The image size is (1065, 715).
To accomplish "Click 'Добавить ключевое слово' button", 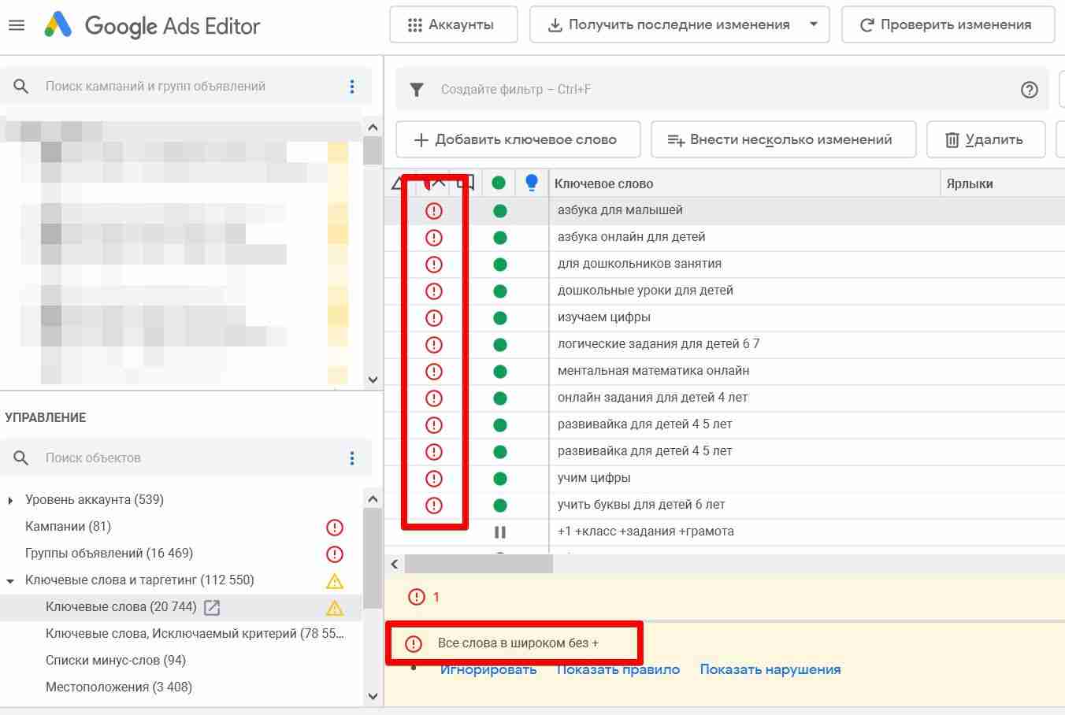I will pyautogui.click(x=518, y=139).
